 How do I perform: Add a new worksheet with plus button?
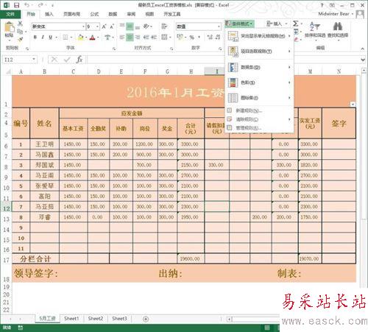point(146,319)
